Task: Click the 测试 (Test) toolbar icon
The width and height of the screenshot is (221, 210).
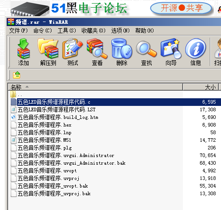Action: coord(72,48)
